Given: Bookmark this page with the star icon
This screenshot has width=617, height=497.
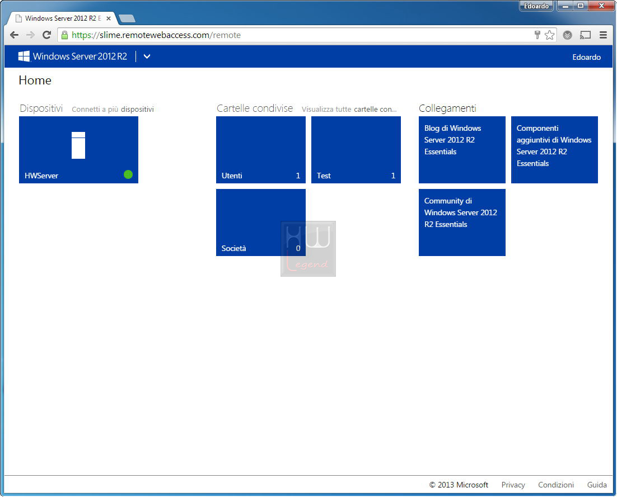Looking at the screenshot, I should (549, 35).
